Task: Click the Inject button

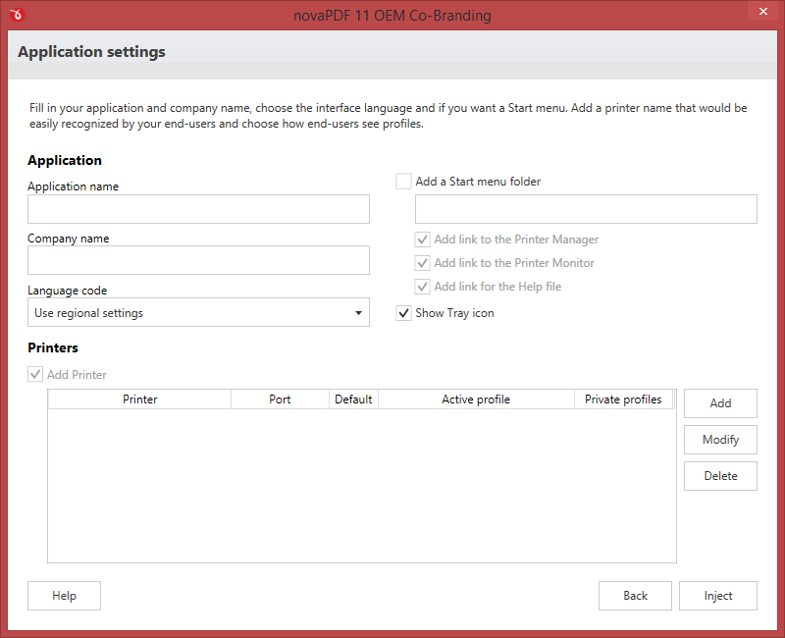Action: 718,596
